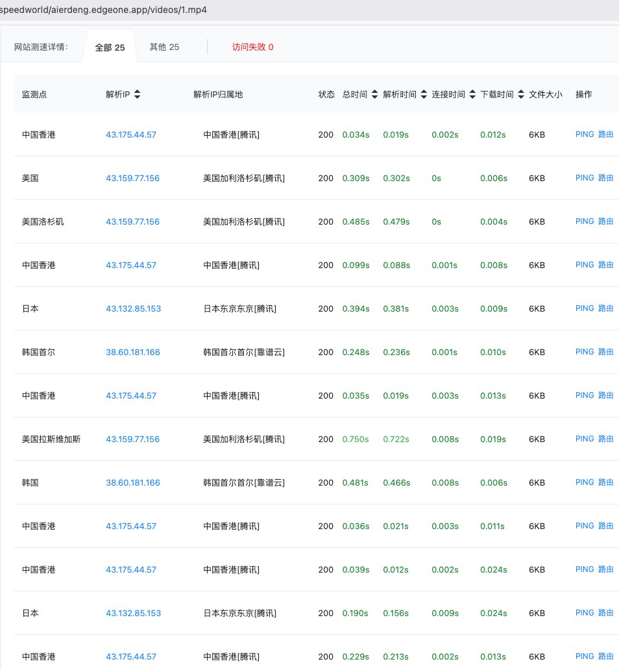
Task: Run PING for the 0.039s 中国香港 row
Action: [585, 569]
